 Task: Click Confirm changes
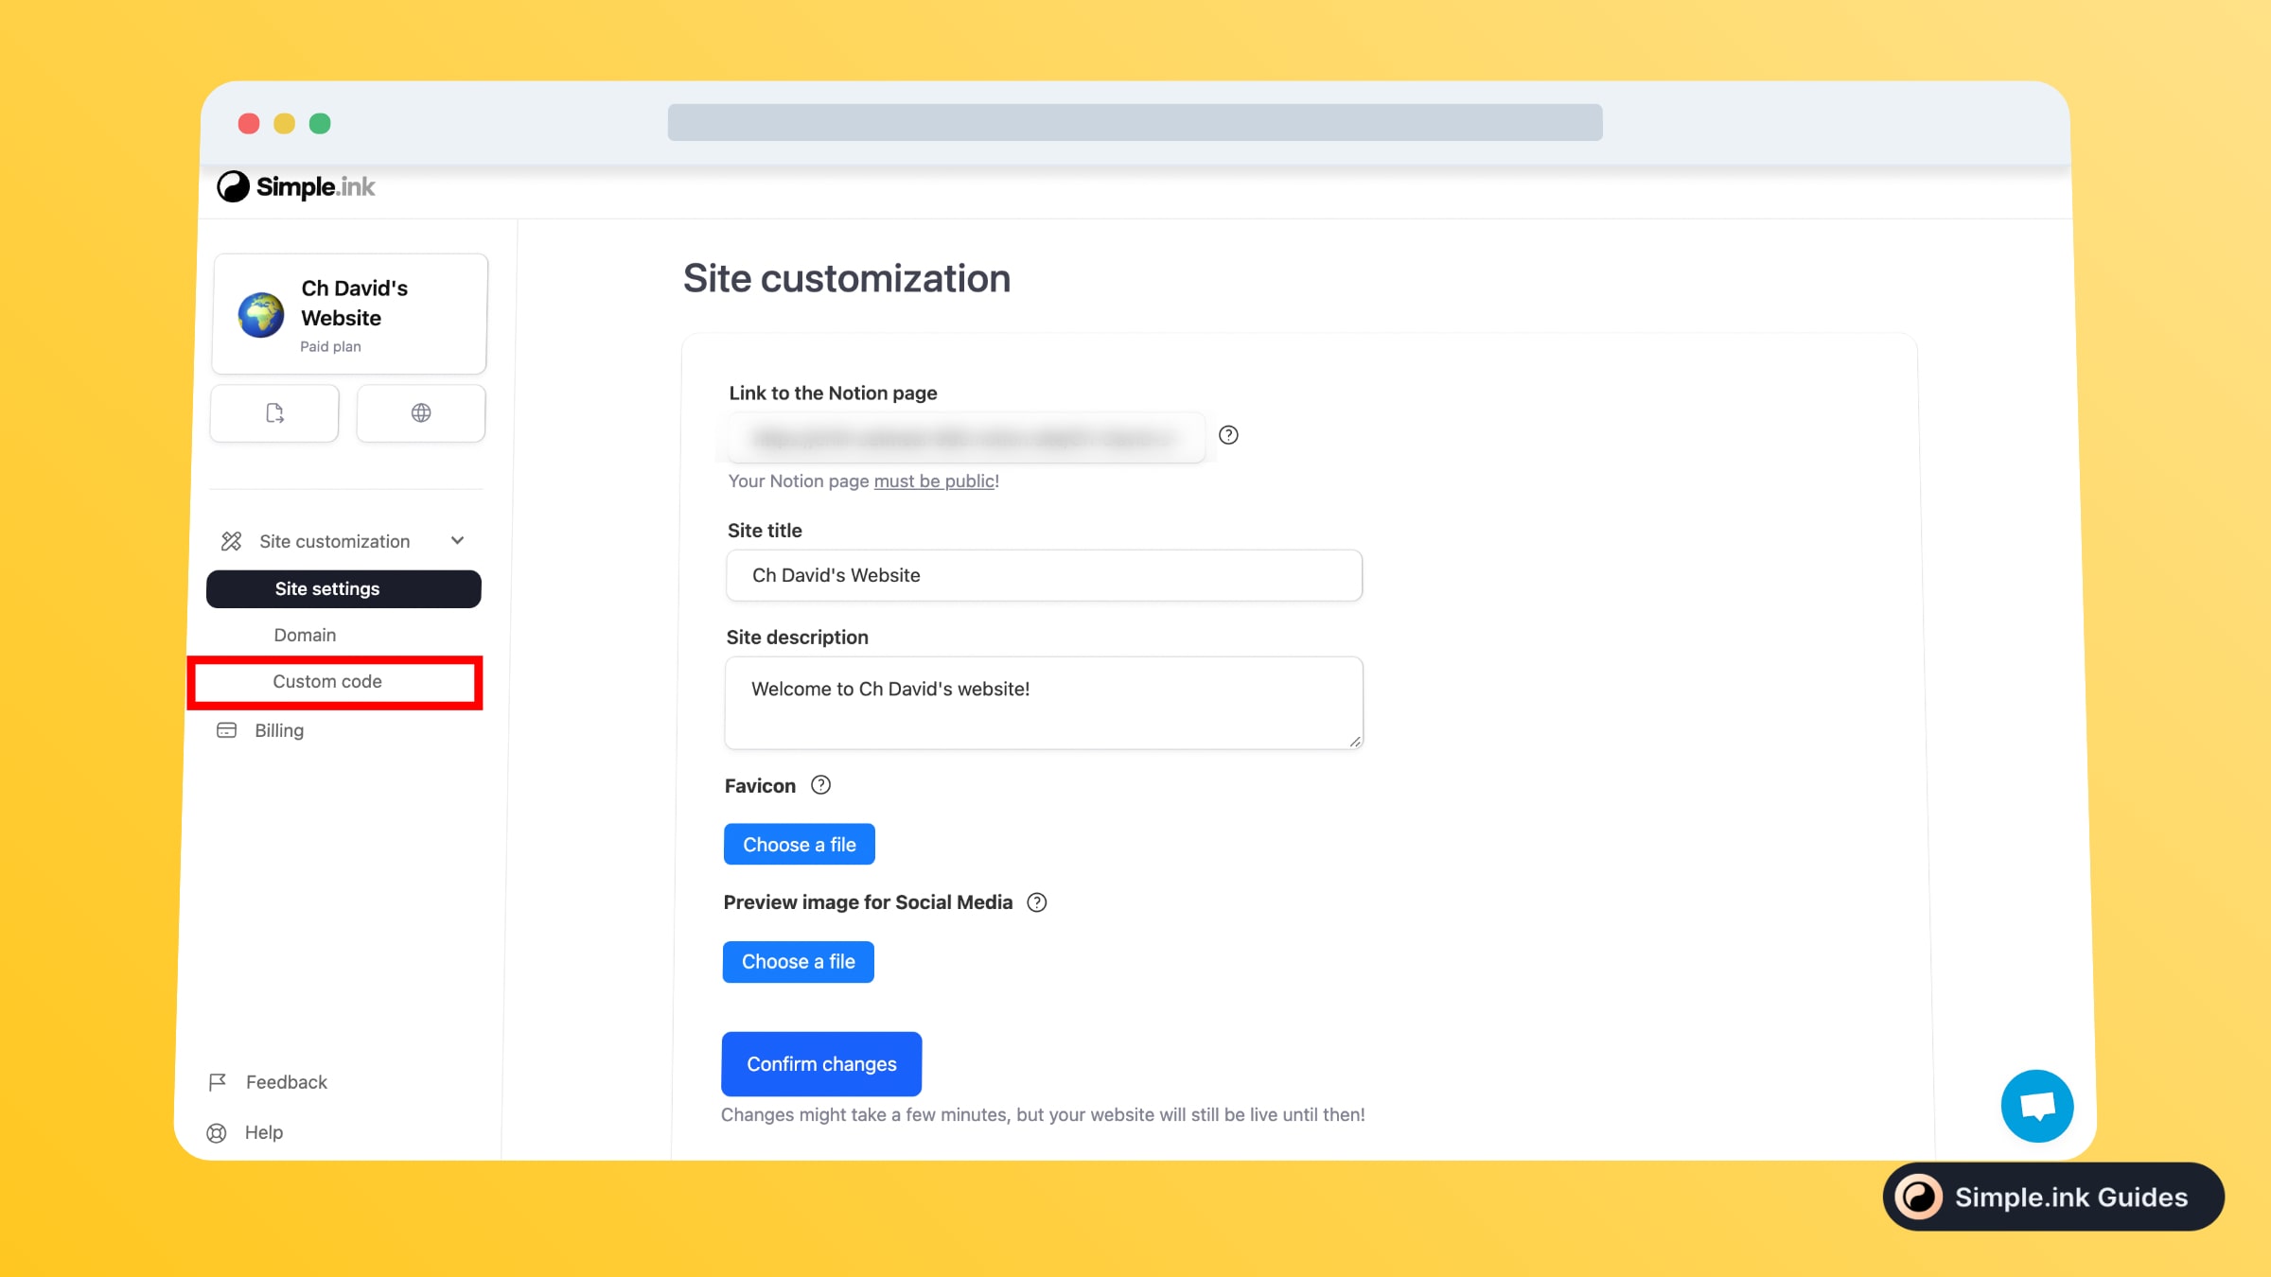pos(820,1063)
